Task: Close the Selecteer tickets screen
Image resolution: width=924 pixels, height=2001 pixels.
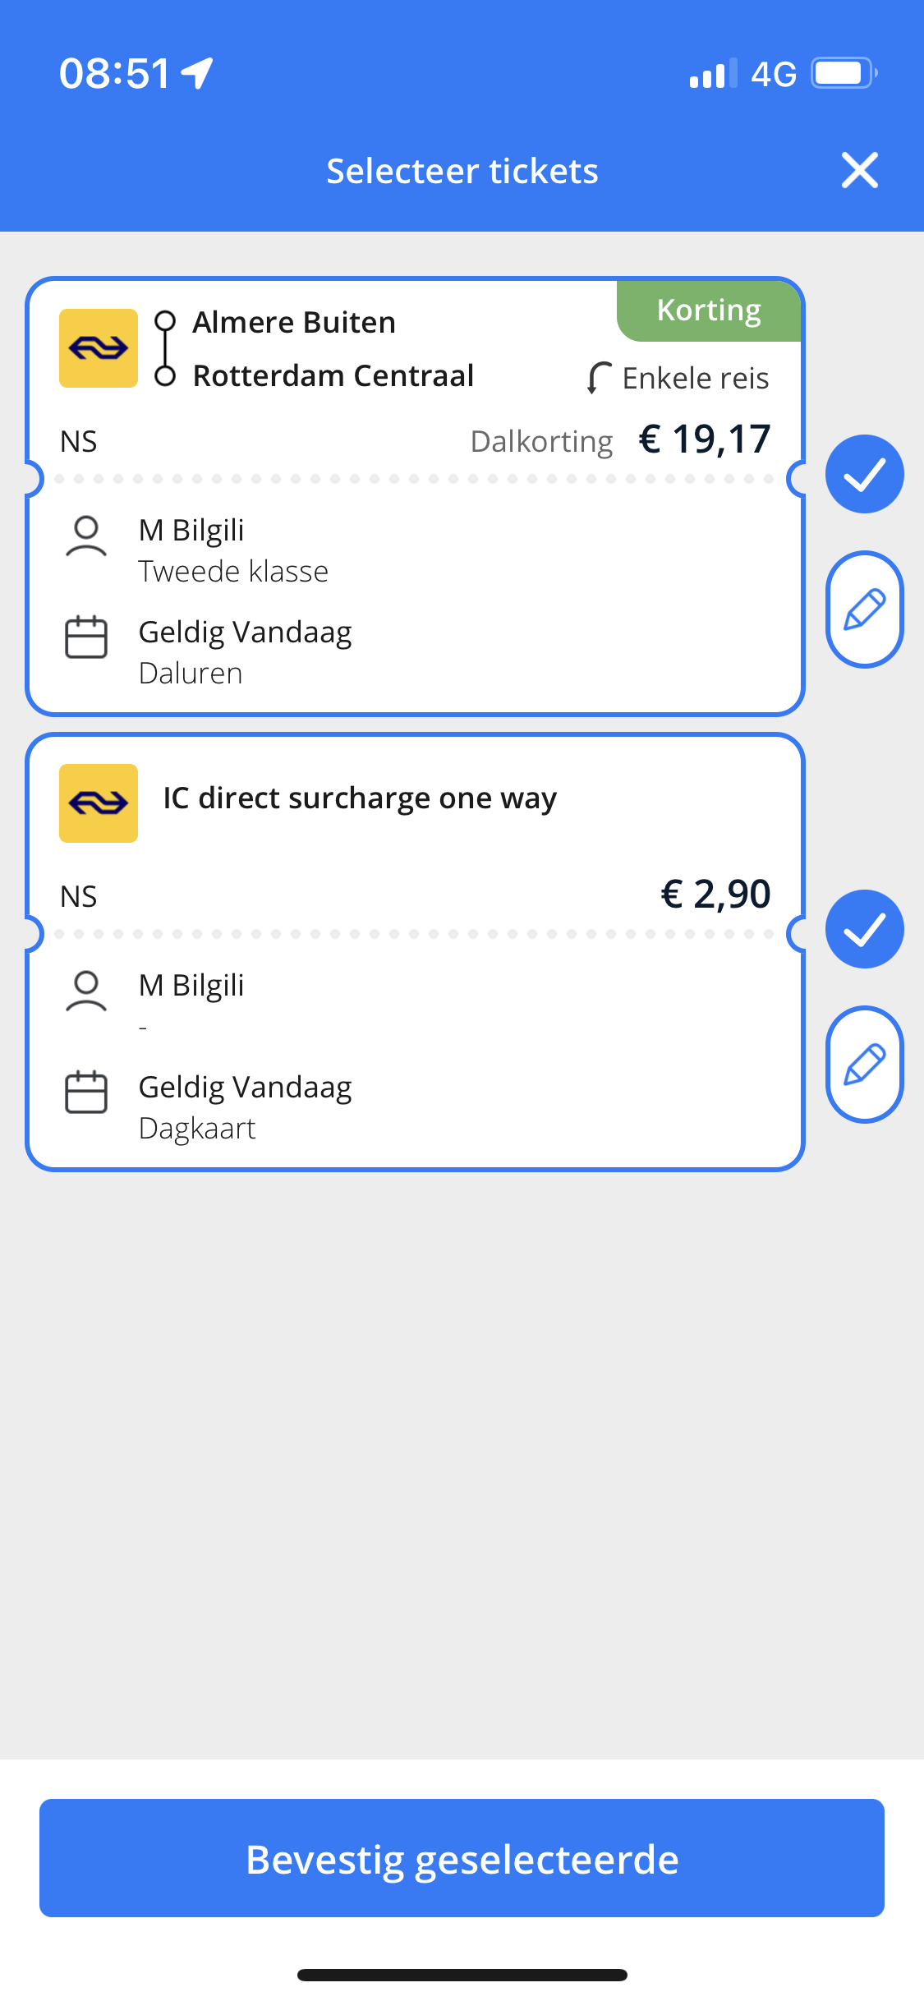Action: (x=860, y=170)
